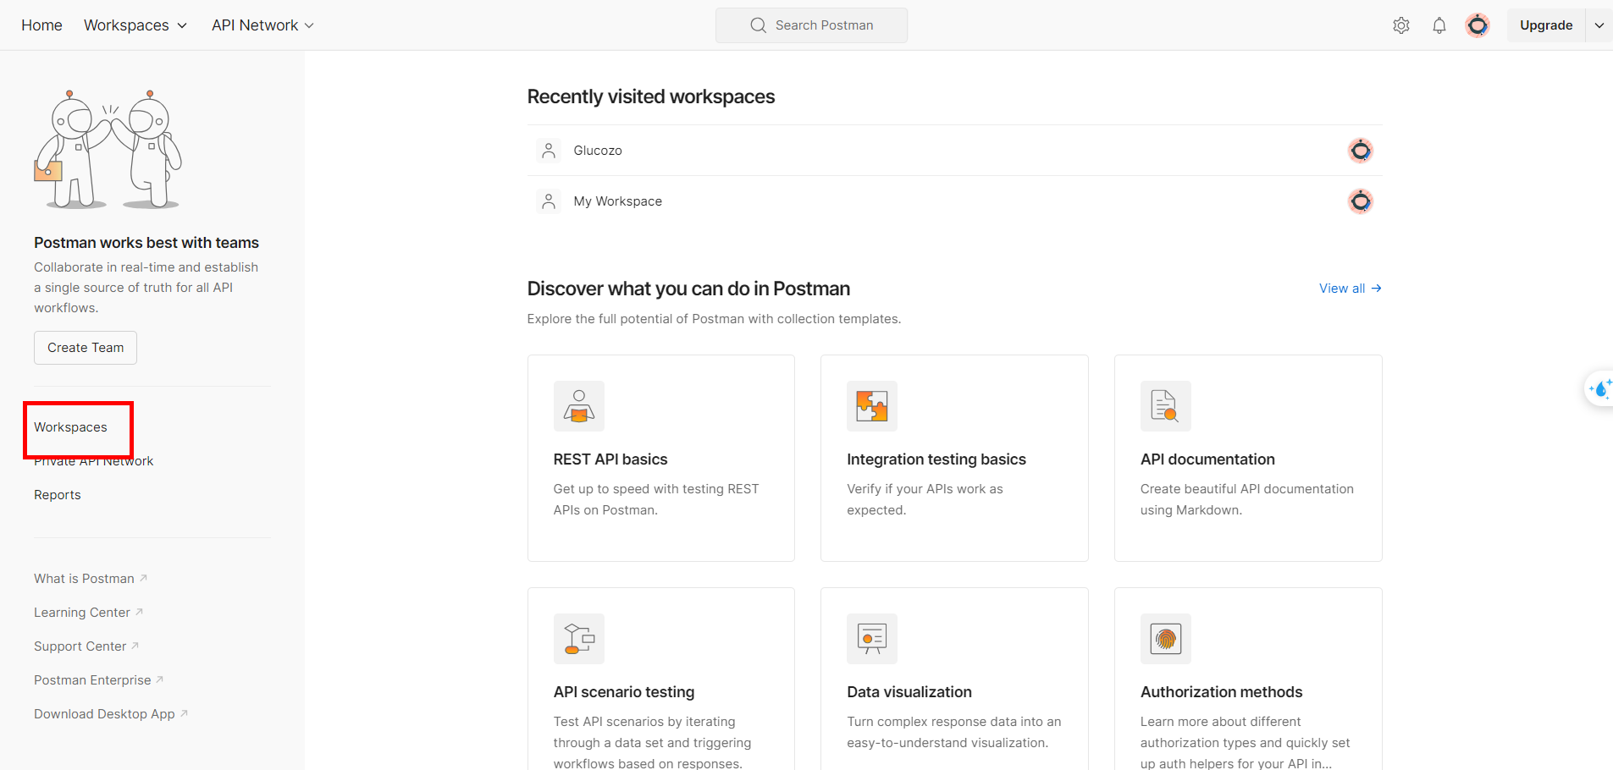Click the Upgrade button
Screen dimensions: 1613x770
[1546, 25]
